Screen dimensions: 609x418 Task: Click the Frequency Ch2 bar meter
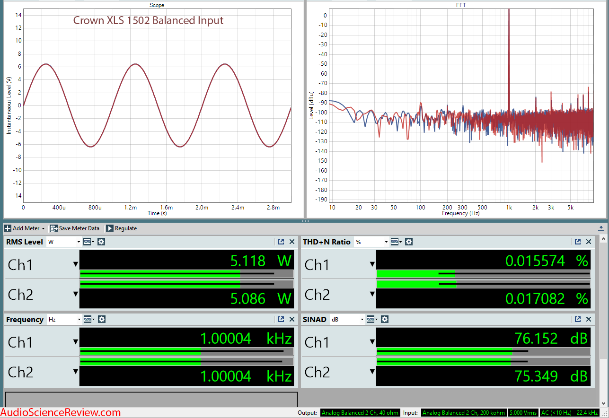(186, 362)
